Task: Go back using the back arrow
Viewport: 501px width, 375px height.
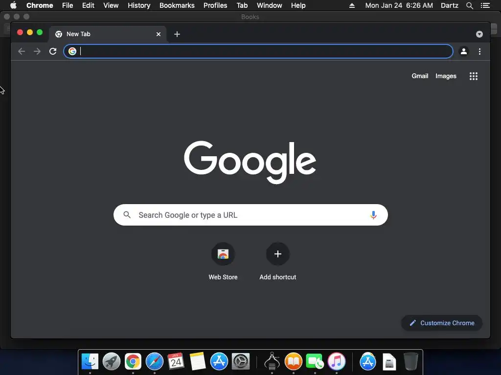Action: pyautogui.click(x=22, y=51)
